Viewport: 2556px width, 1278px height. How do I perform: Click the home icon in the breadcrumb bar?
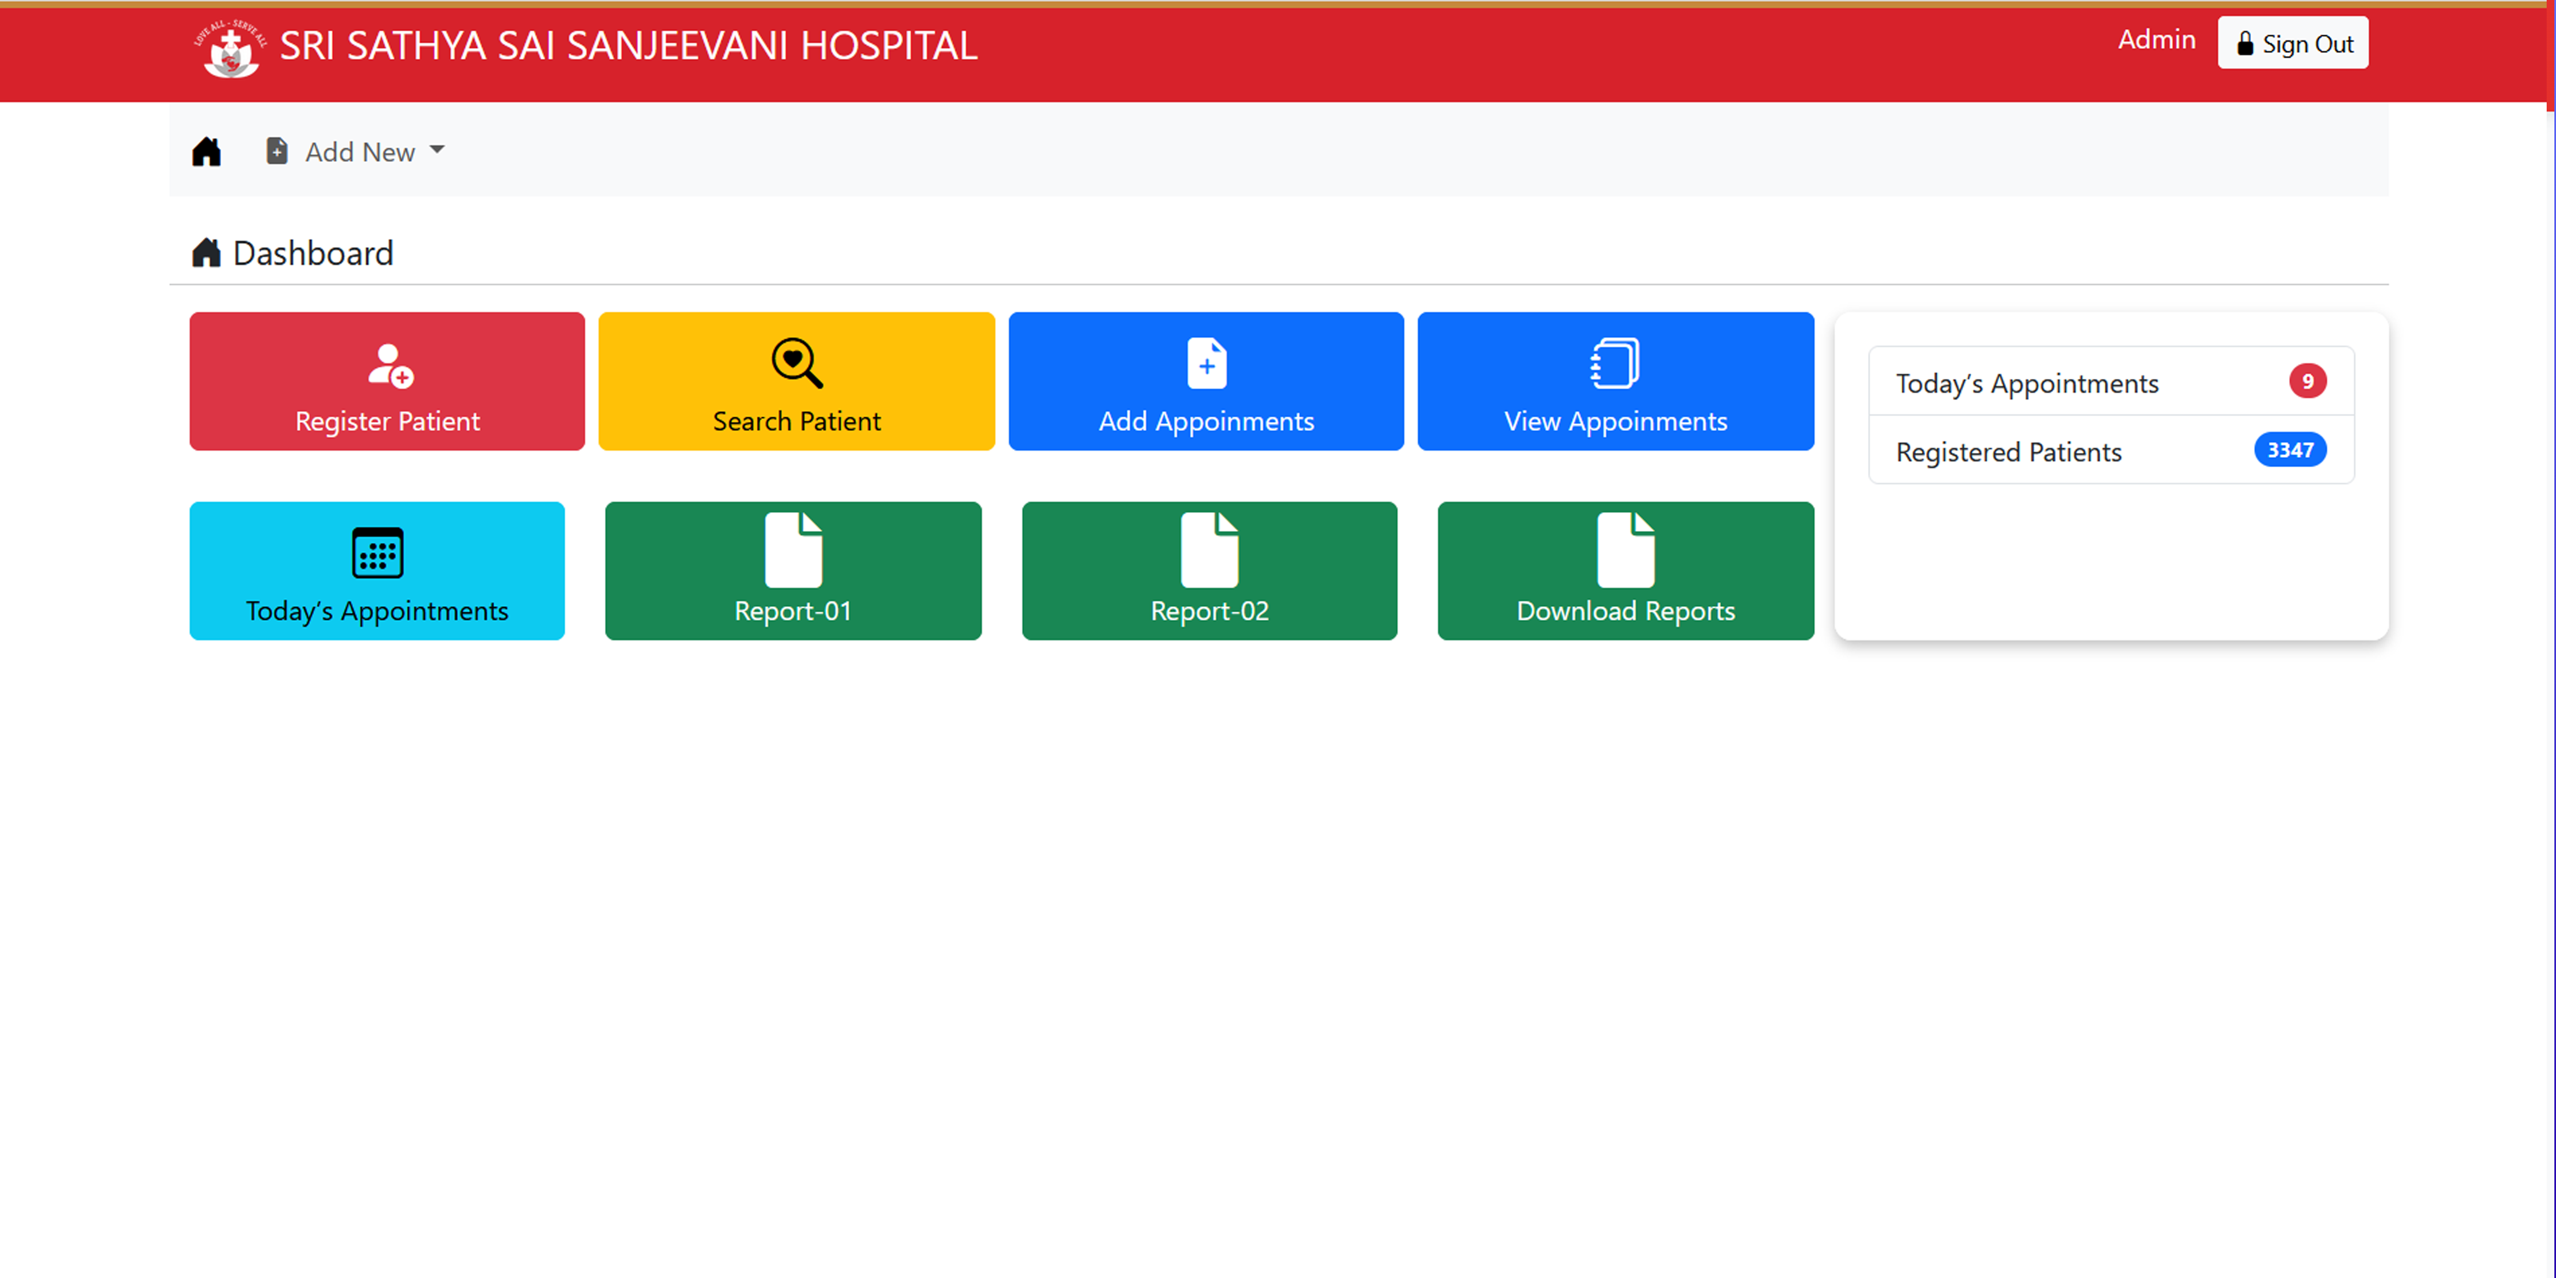[x=206, y=151]
